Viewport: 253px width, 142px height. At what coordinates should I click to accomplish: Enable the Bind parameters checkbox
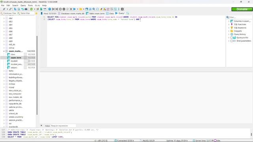(x=232, y=41)
